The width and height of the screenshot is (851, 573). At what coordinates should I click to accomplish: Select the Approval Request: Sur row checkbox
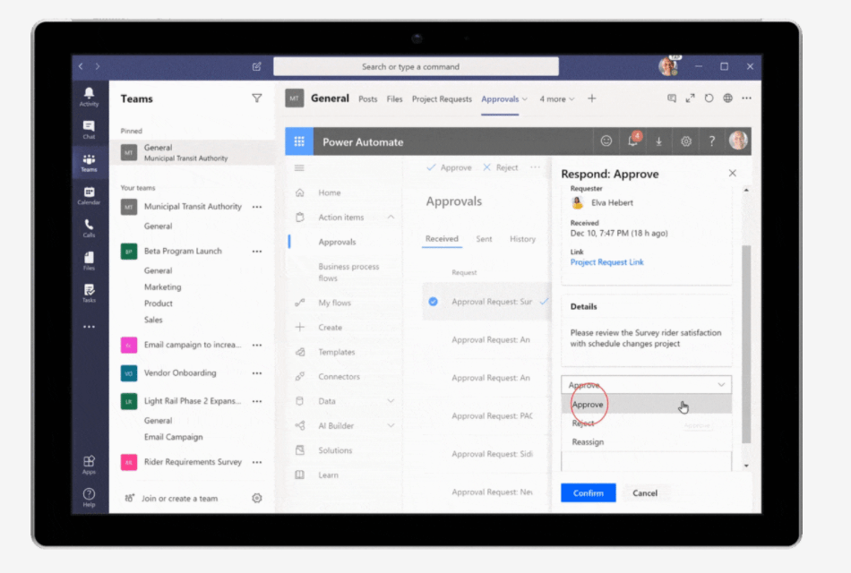point(433,302)
